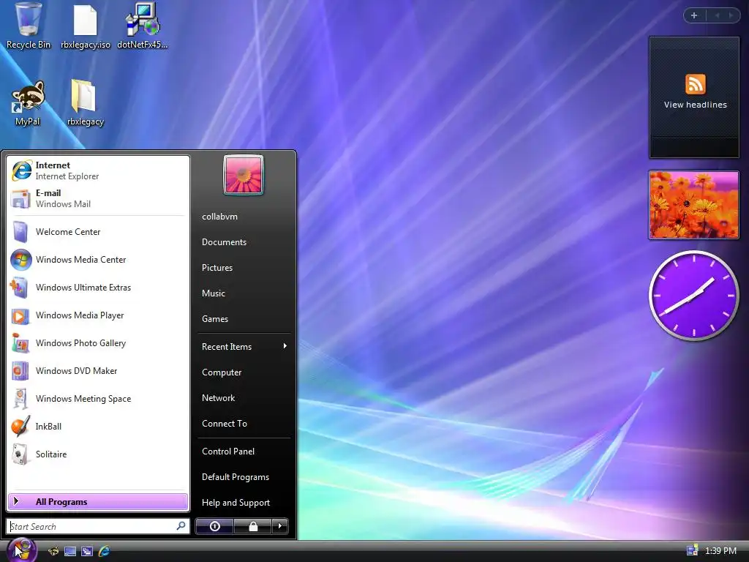Launch the InkBall game
Image resolution: width=749 pixels, height=562 pixels.
pyautogui.click(x=98, y=426)
